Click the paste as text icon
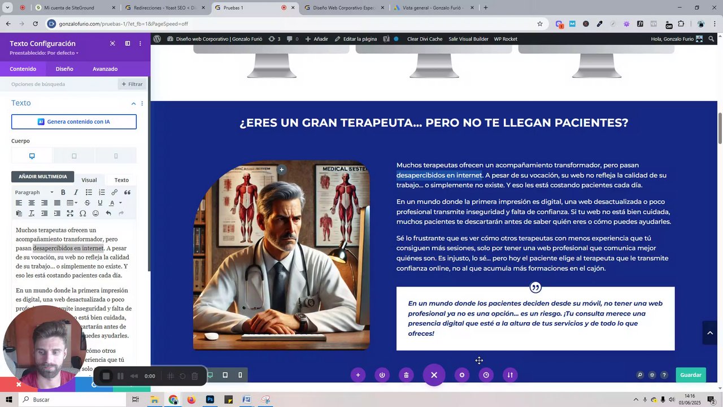The width and height of the screenshot is (723, 407). click(x=19, y=213)
